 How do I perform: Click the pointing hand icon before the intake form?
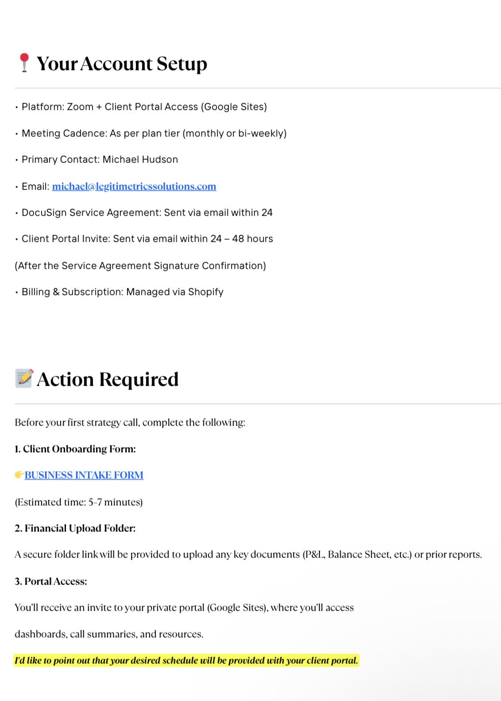(x=19, y=475)
